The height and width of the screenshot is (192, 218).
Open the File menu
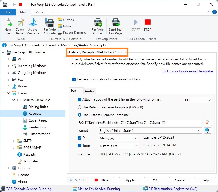tap(8, 12)
